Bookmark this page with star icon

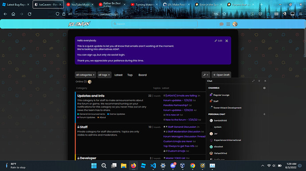click(224, 14)
